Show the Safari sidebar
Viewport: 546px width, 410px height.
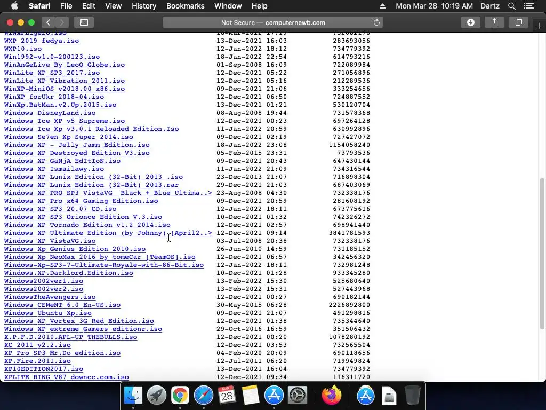[x=84, y=22]
